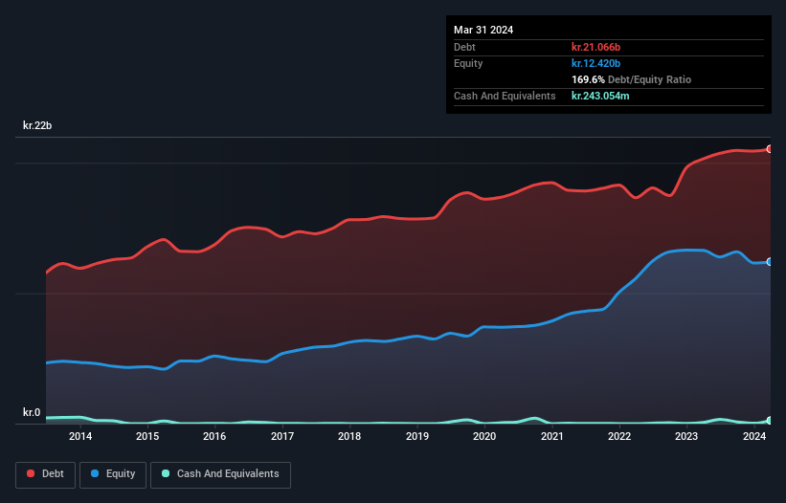Click the 2017 x-axis label
Image resolution: width=786 pixels, height=503 pixels.
[x=282, y=436]
